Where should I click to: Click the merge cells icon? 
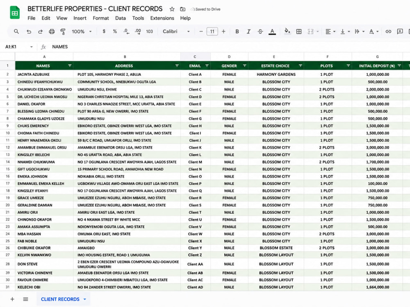310,32
